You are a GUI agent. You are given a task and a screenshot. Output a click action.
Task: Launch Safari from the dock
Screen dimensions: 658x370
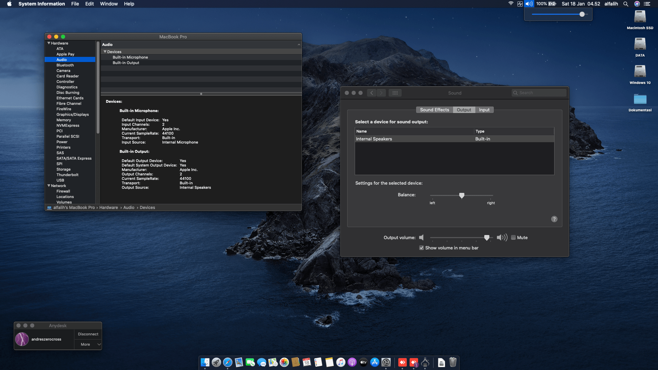[228, 362]
